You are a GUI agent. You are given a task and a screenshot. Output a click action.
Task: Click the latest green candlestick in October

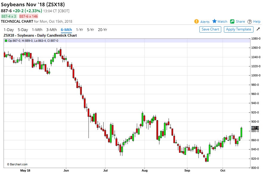[242, 133]
